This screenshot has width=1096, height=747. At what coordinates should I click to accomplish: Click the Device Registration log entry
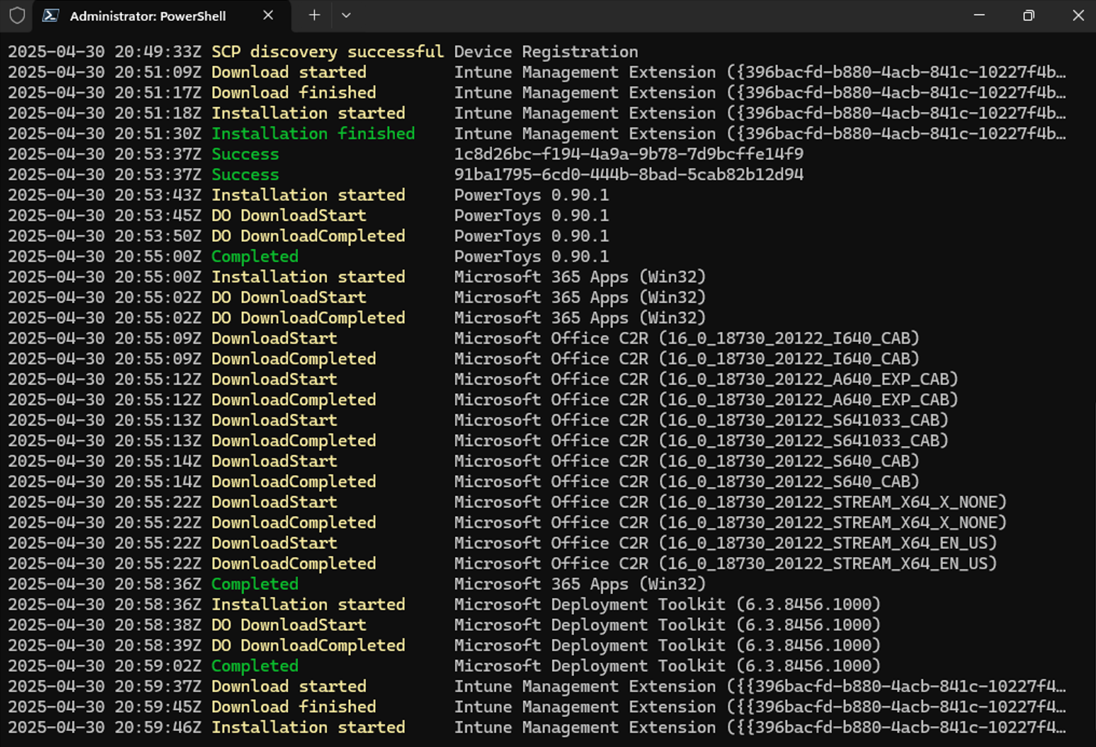546,51
